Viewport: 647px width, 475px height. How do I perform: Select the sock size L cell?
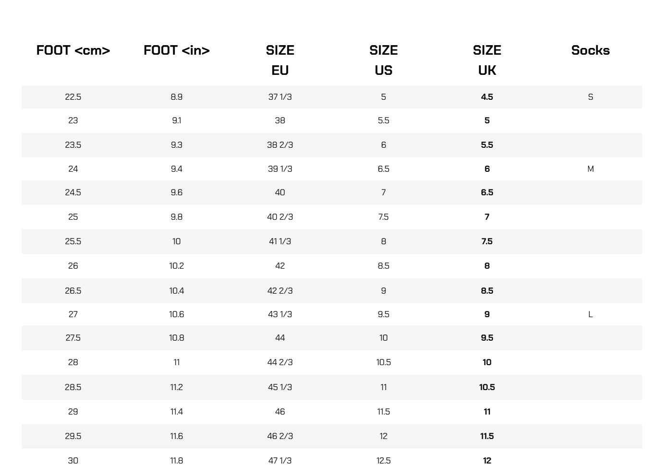point(590,314)
